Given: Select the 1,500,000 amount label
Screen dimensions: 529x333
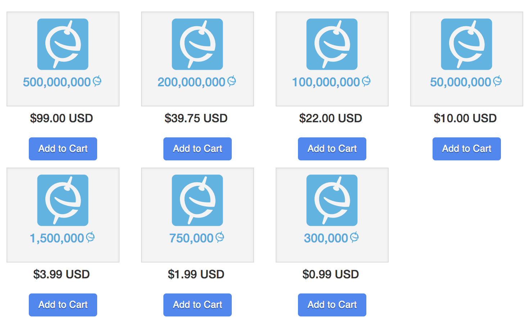Looking at the screenshot, I should (57, 238).
